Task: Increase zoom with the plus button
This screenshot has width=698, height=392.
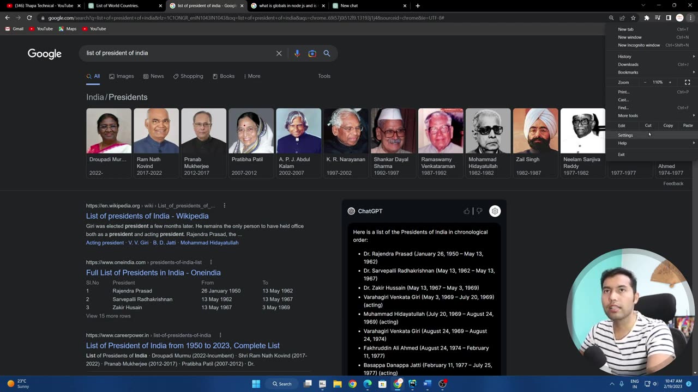Action: tap(670, 82)
